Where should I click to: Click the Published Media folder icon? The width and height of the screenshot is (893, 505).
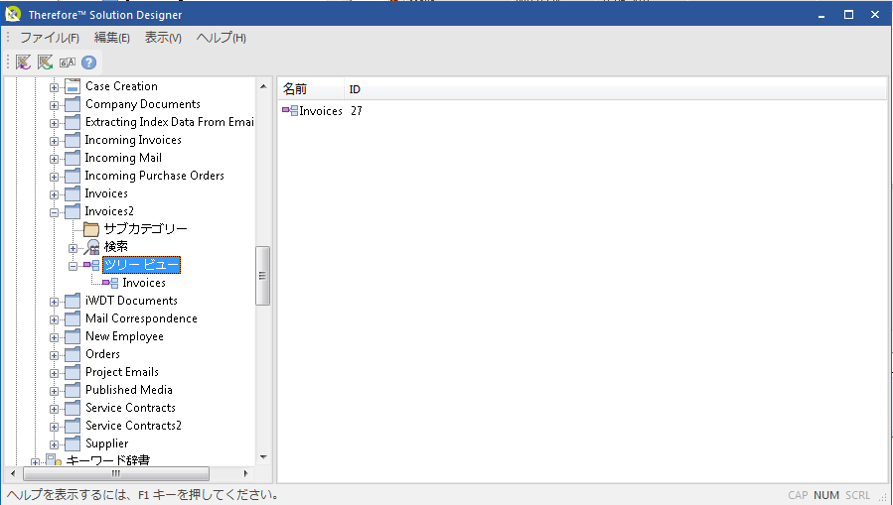(73, 390)
